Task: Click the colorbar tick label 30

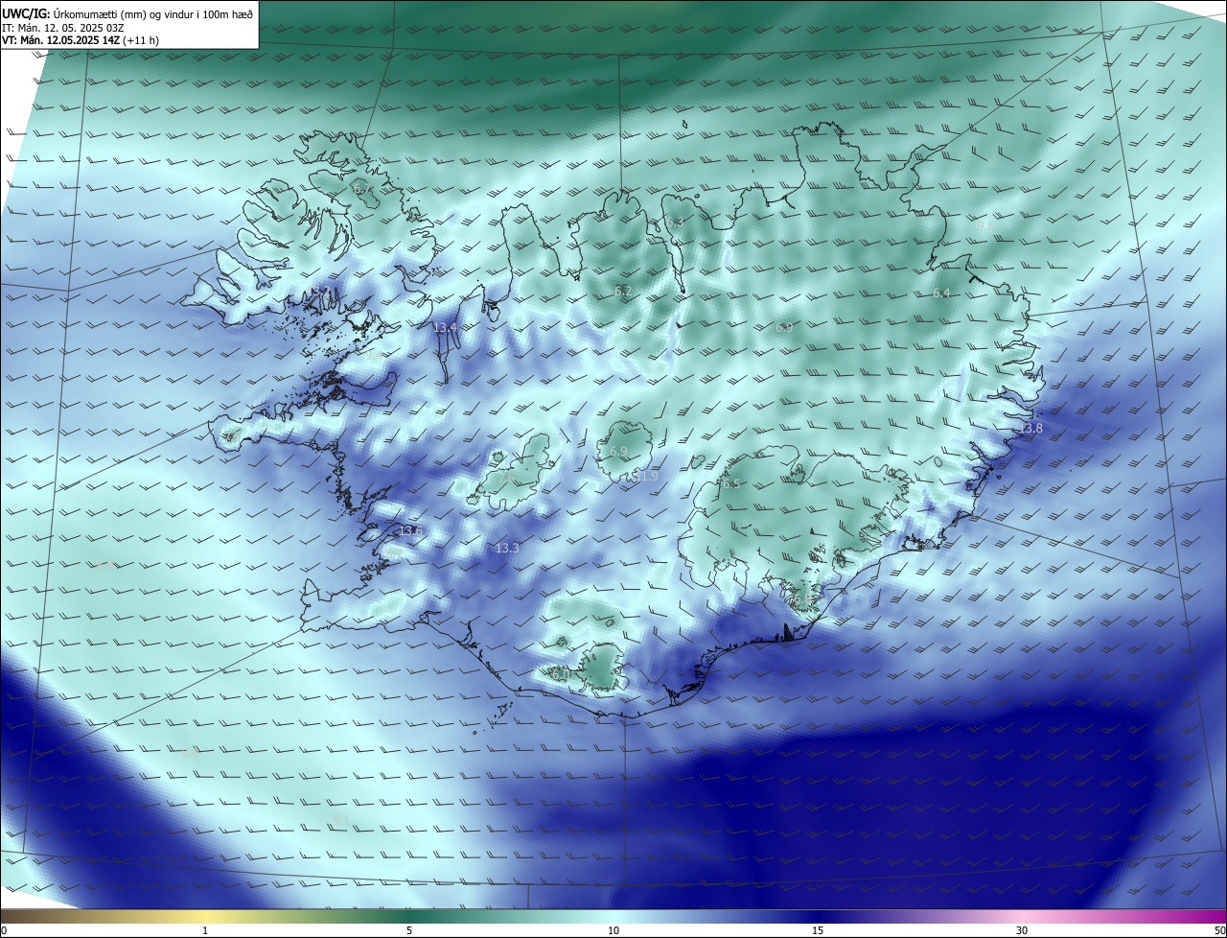Action: (1022, 930)
